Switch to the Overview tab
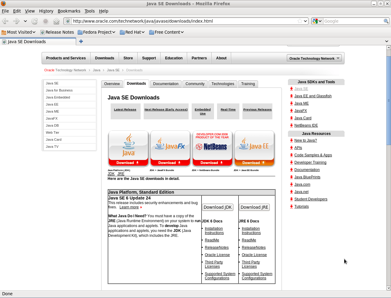 [112, 84]
